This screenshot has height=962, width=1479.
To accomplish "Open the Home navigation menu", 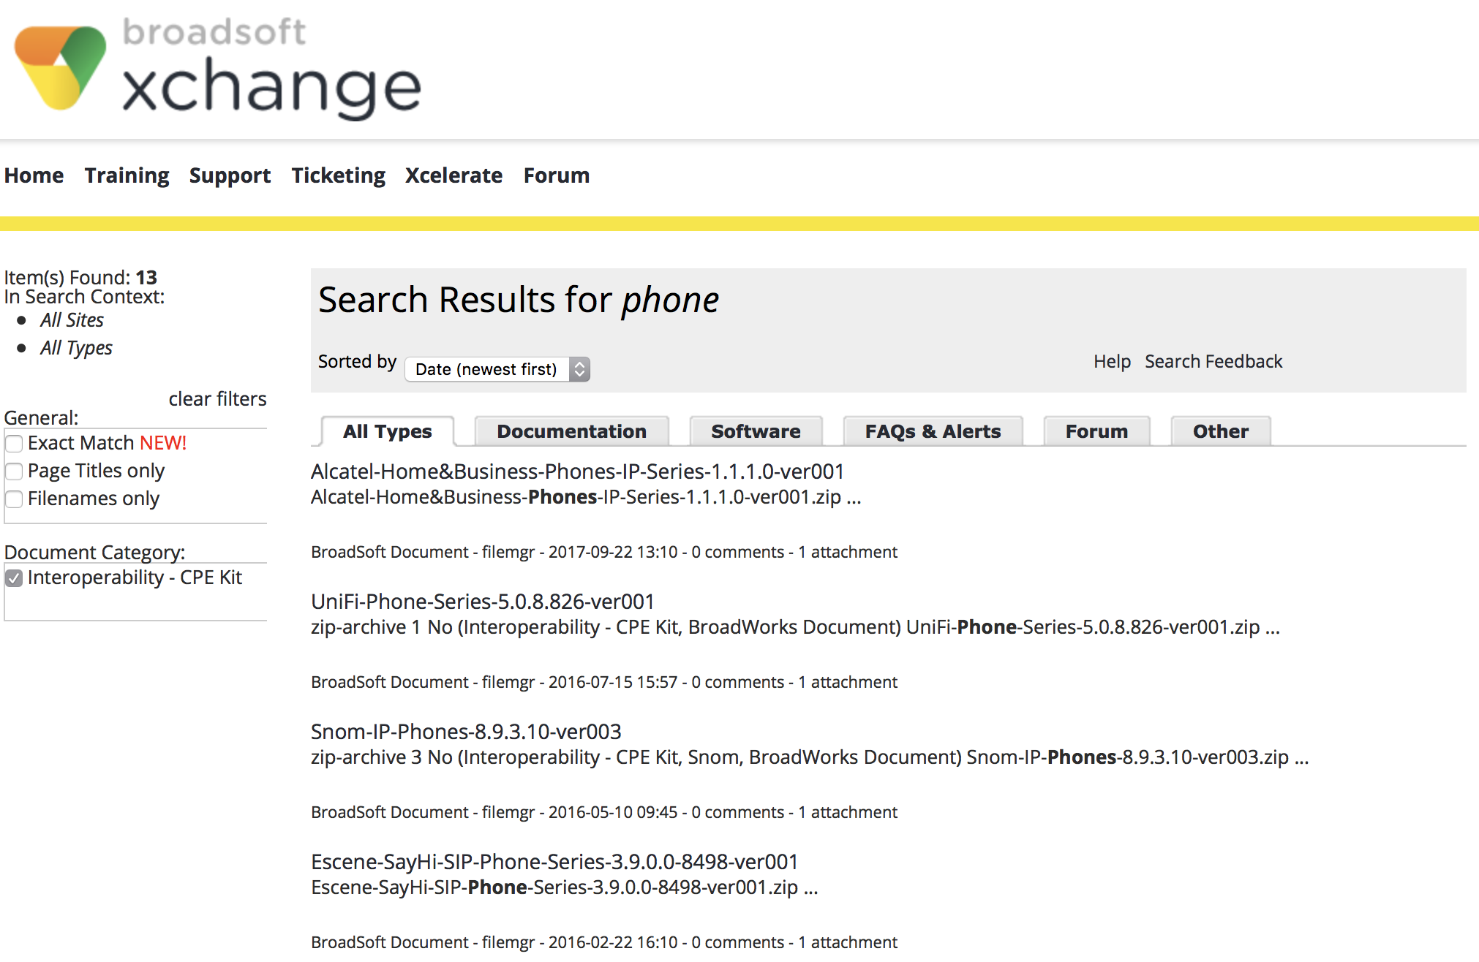I will click(x=34, y=175).
